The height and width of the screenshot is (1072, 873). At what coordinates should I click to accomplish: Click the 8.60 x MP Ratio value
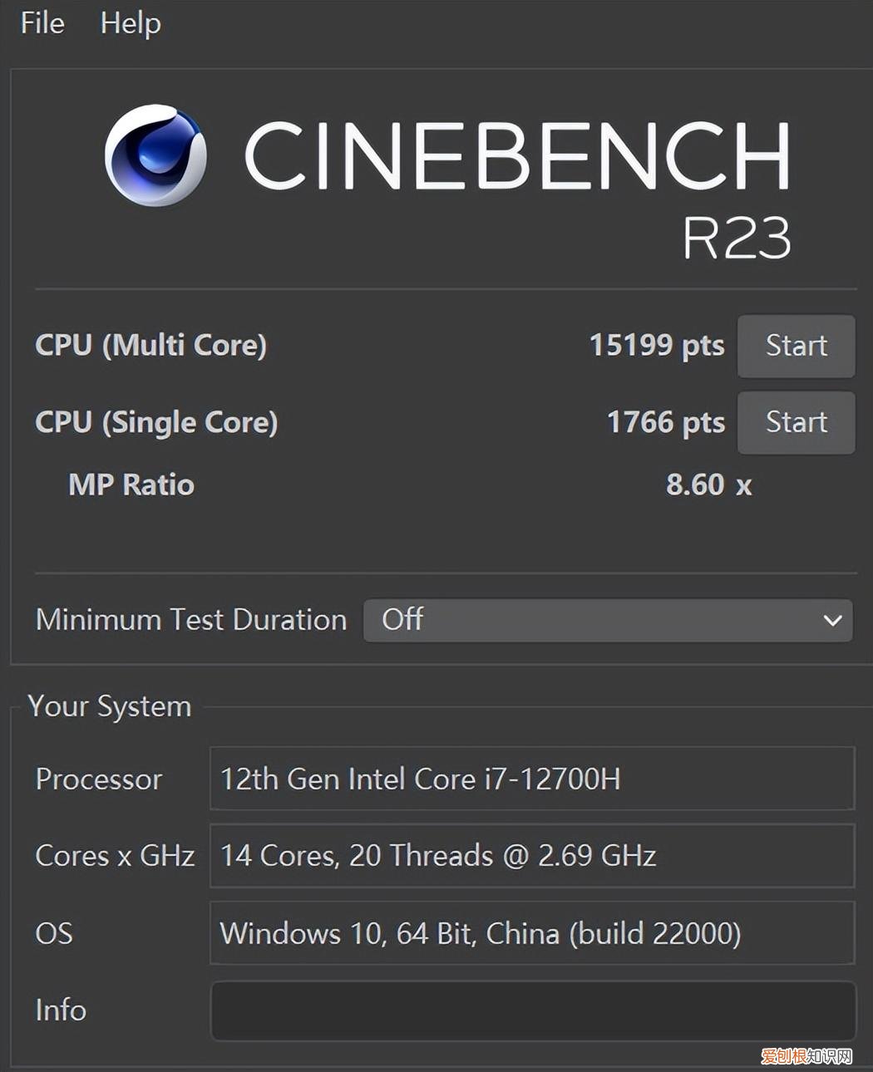708,484
